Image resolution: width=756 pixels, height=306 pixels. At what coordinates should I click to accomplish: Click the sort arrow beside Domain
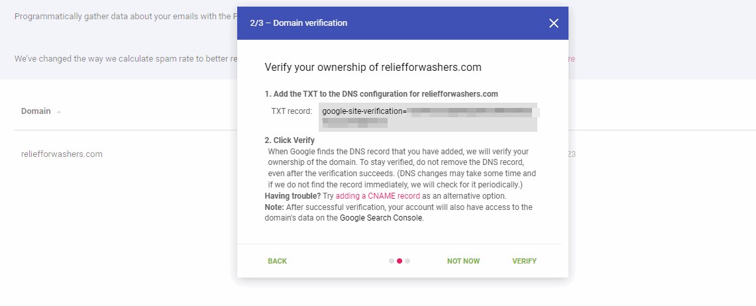59,112
